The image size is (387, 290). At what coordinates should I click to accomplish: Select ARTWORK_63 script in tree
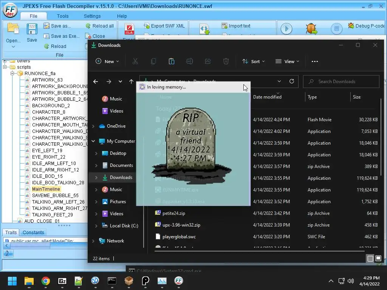(47, 80)
